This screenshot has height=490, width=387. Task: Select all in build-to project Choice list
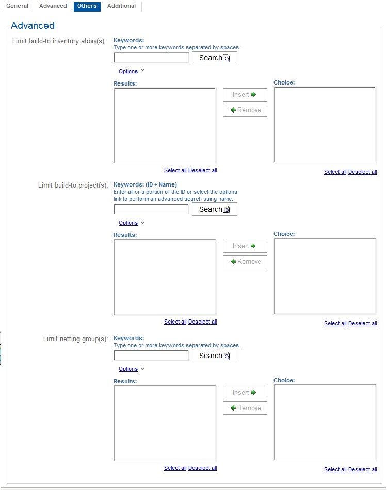click(x=335, y=323)
